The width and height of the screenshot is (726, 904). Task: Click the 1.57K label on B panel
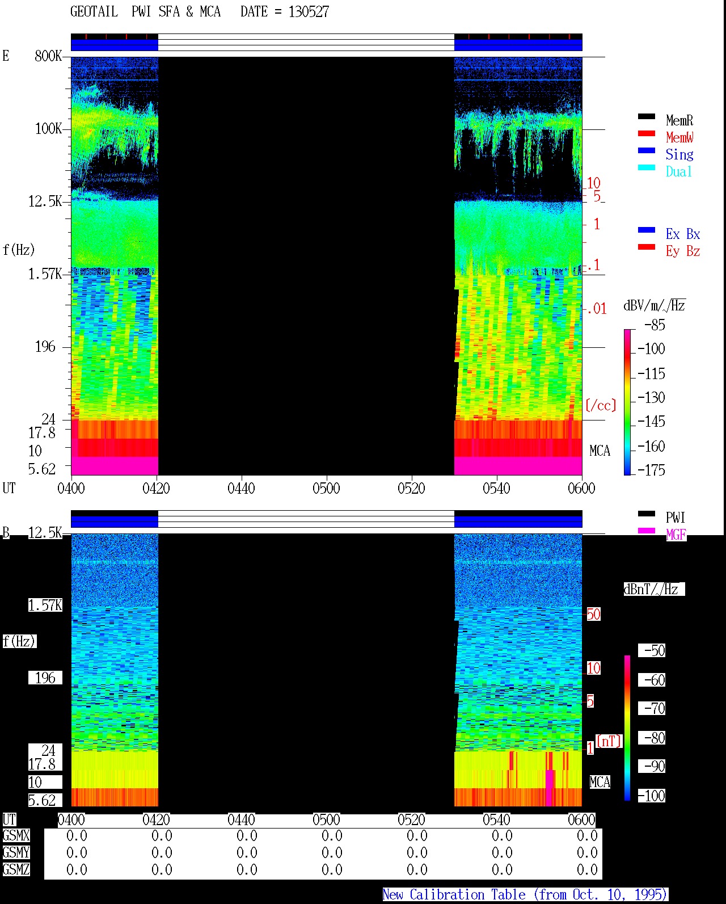point(45,606)
